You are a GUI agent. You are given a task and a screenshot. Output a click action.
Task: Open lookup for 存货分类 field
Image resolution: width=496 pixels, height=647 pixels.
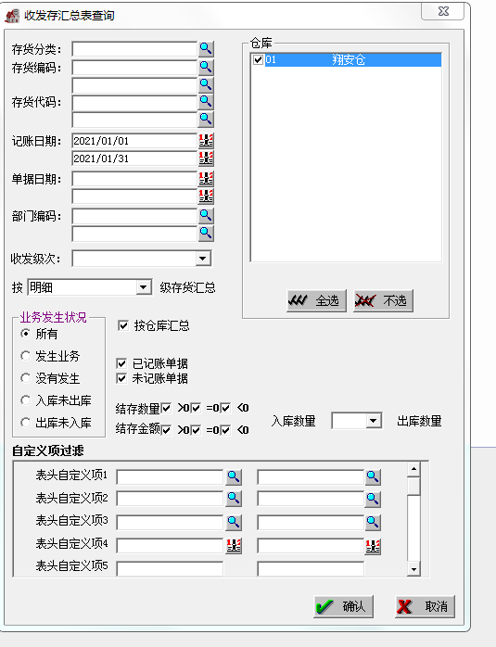pos(206,49)
